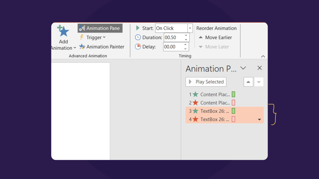
Task: Click the Trigger lightning bolt icon
Action: [82, 37]
